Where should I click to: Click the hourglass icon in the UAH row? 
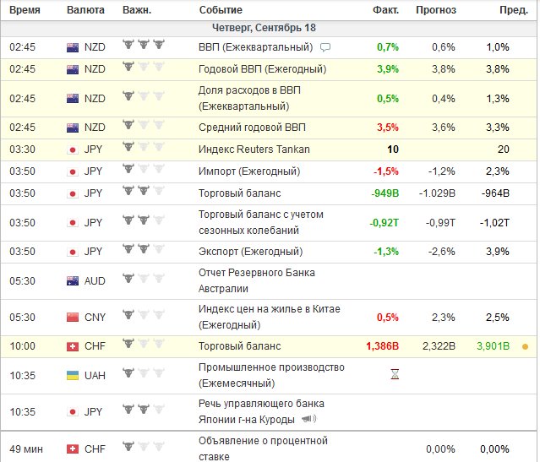[x=393, y=375]
